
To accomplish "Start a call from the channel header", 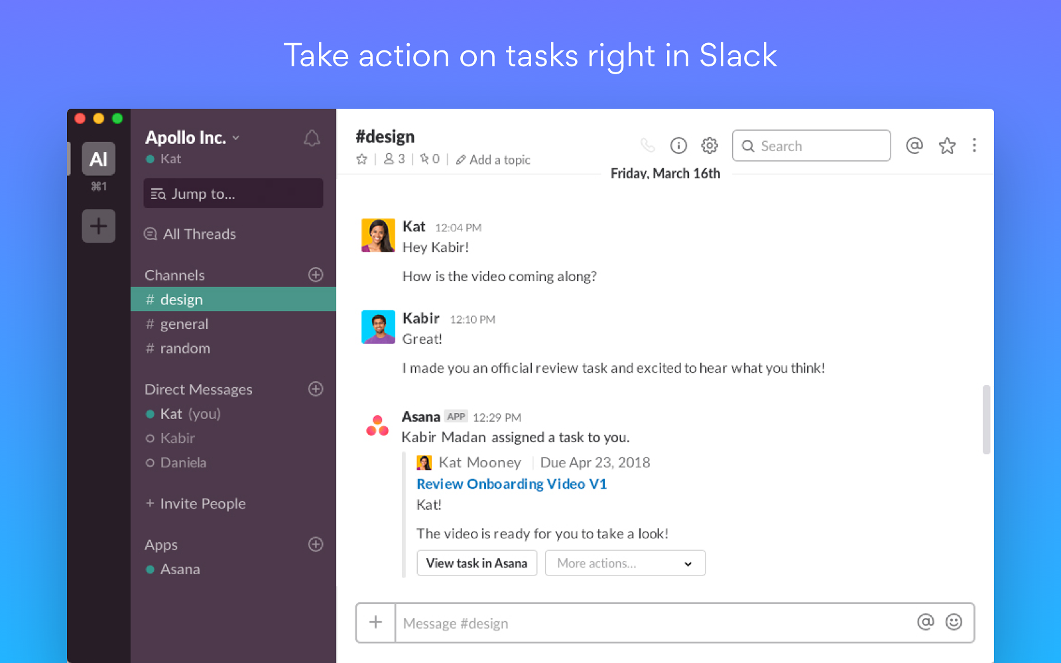I will [x=648, y=145].
